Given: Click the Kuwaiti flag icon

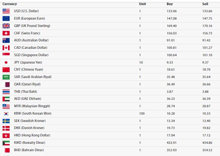Looking at the screenshot, I should 6,143.
